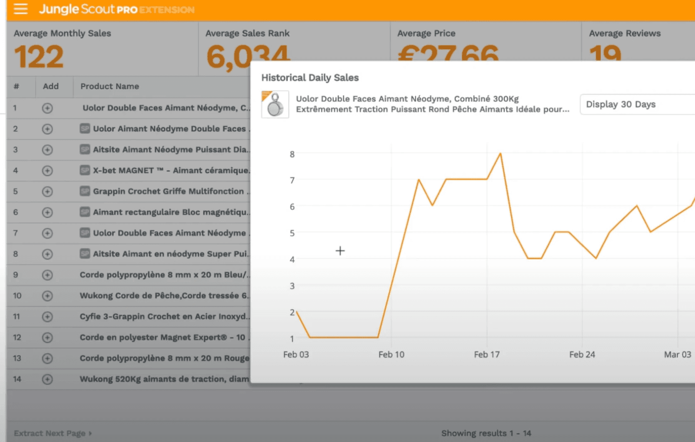Add row 8 Aitsite Aimant en néodyme
This screenshot has height=442, width=695.
pyautogui.click(x=47, y=254)
